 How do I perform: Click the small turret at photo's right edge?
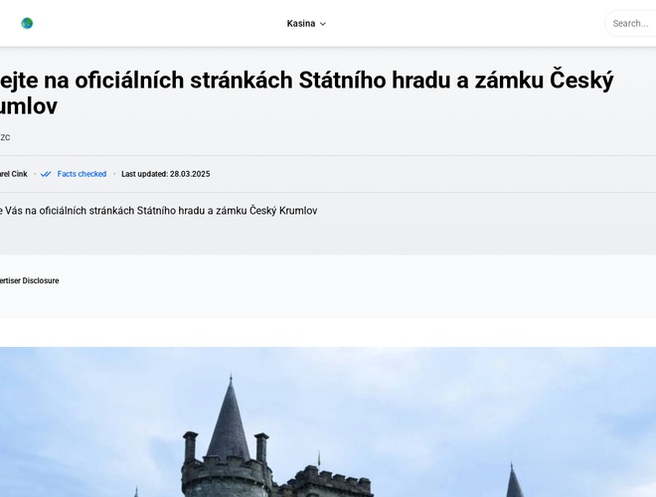click(x=514, y=482)
